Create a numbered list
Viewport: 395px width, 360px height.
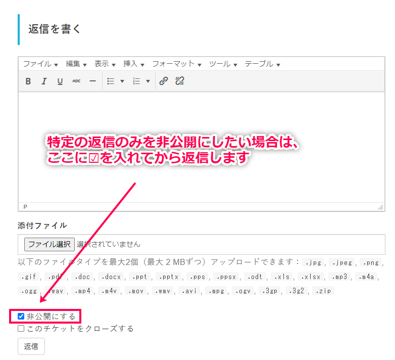136,81
